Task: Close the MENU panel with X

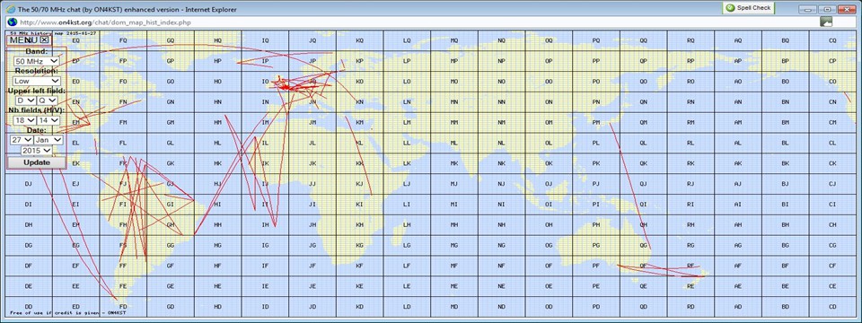Action: pyautogui.click(x=45, y=39)
